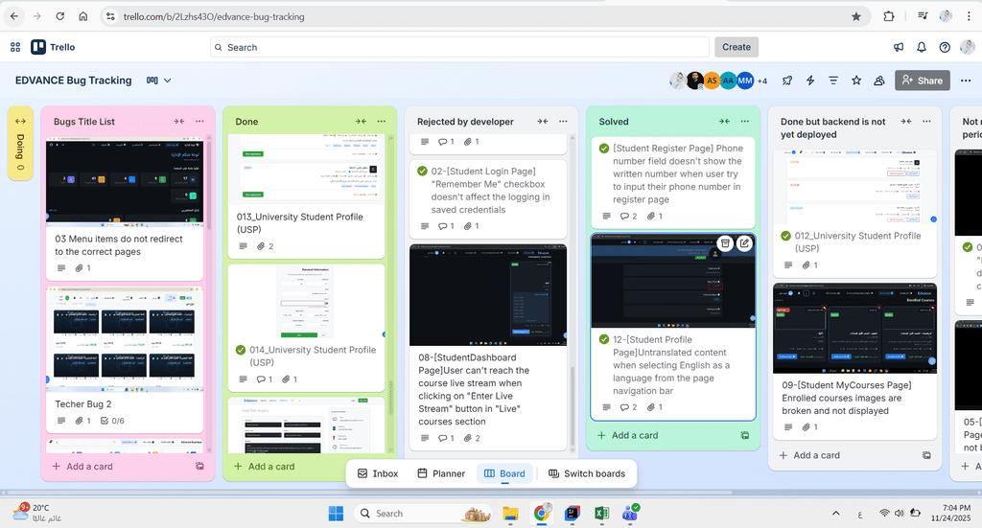
Task: Open the board view switcher dropdown
Action: [158, 80]
